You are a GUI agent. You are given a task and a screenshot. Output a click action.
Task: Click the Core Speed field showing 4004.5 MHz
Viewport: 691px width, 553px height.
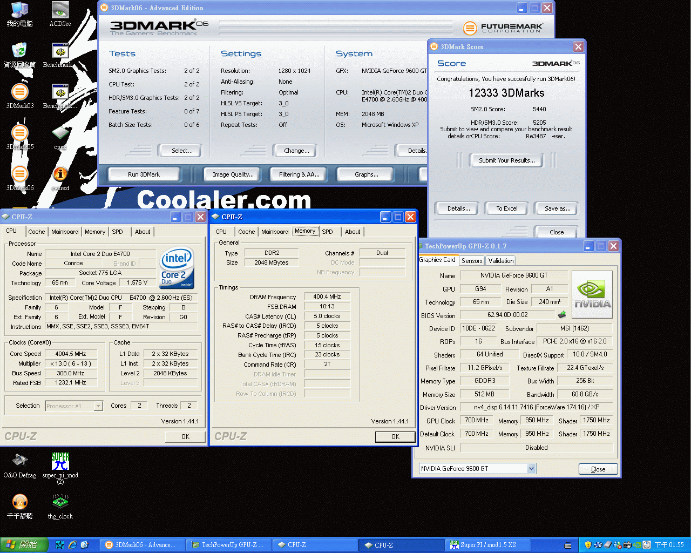70,354
